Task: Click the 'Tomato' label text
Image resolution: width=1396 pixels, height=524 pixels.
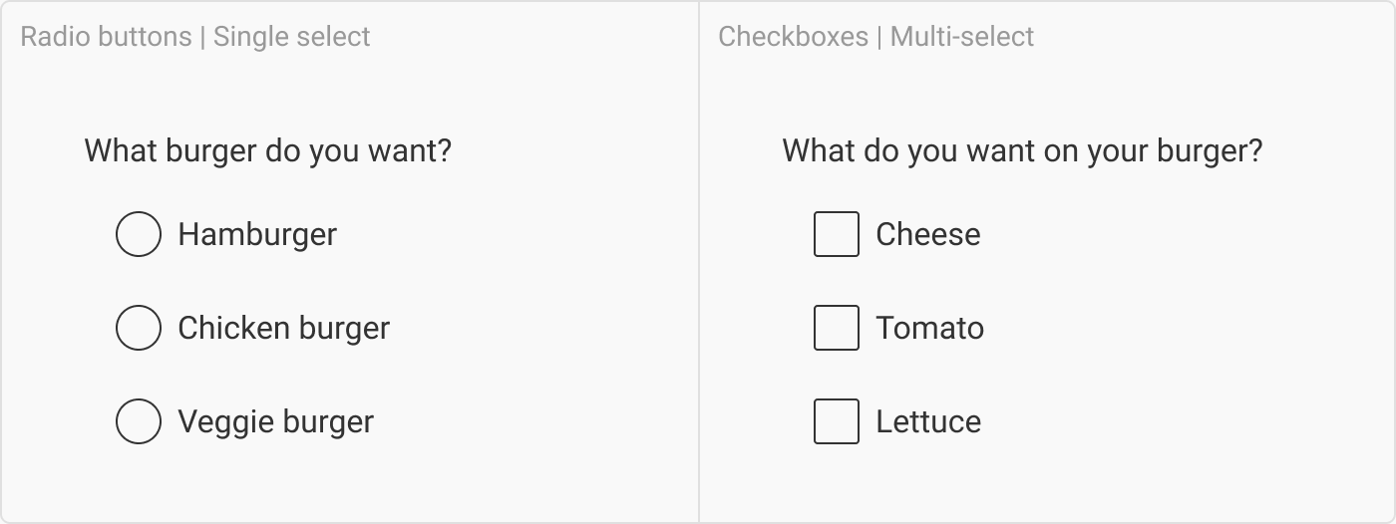Action: (x=929, y=328)
